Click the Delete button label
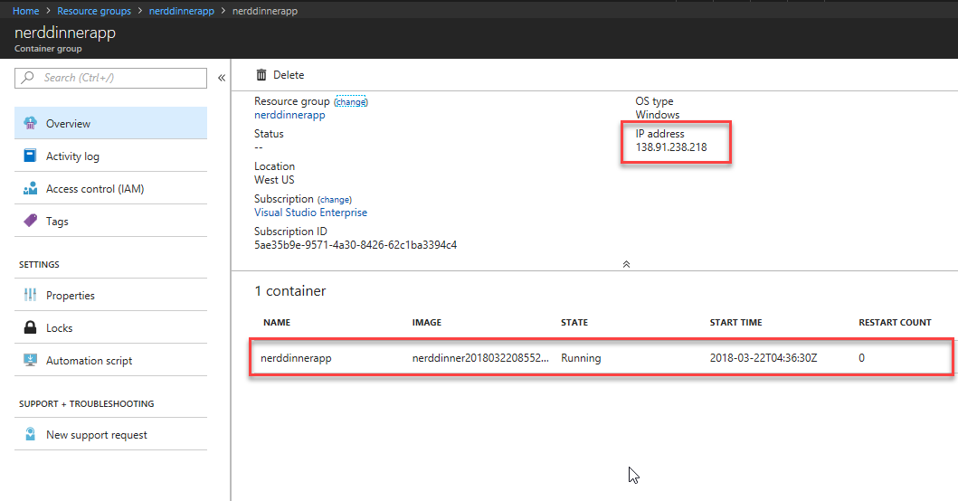 click(289, 74)
